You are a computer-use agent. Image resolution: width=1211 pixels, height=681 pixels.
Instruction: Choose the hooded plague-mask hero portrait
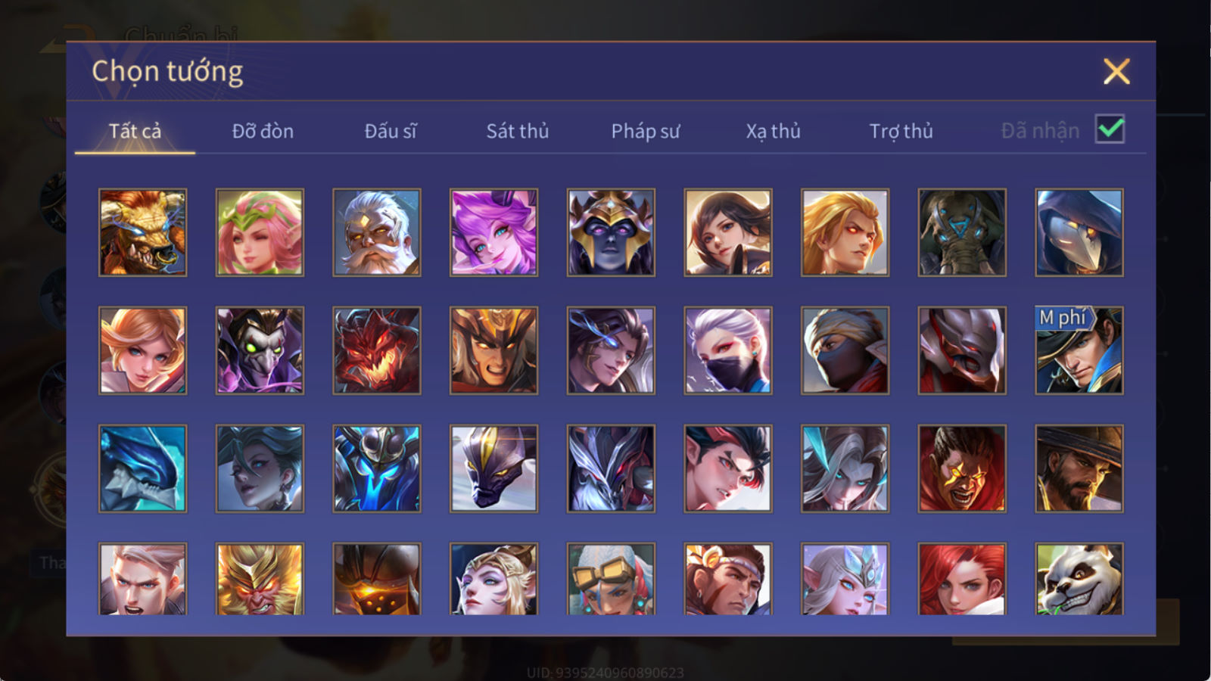1079,232
